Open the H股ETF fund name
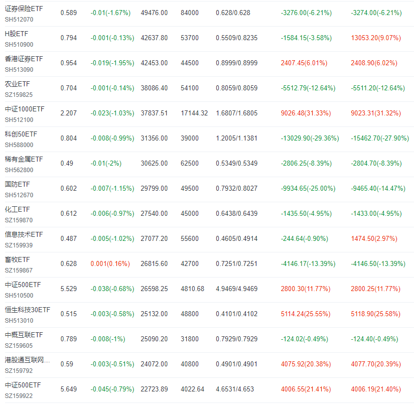414x404 pixels. point(17,34)
